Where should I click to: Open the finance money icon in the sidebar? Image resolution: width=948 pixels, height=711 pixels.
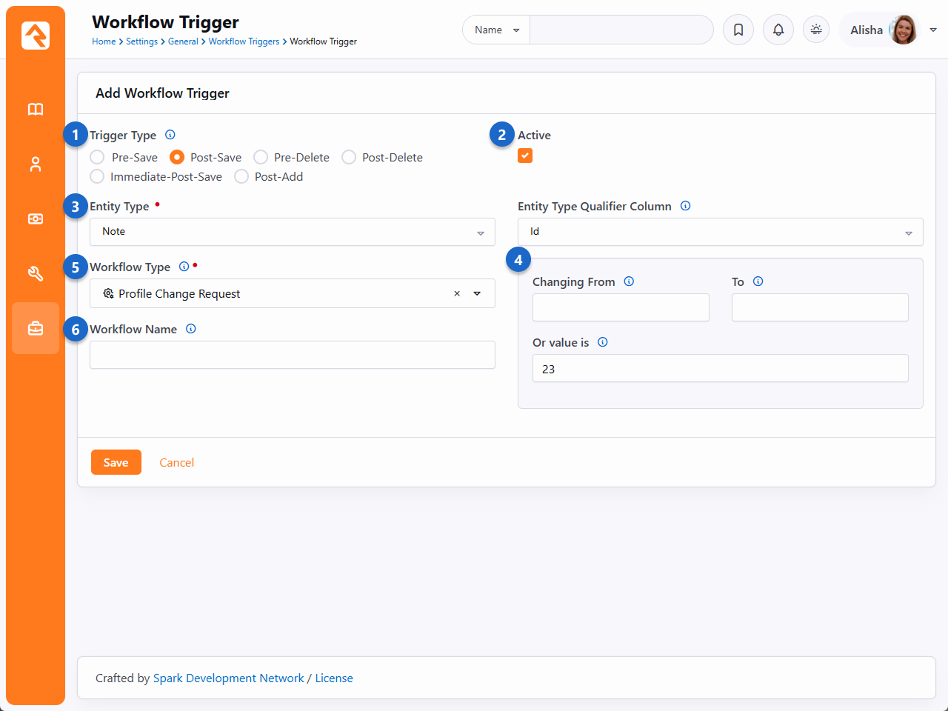36,219
